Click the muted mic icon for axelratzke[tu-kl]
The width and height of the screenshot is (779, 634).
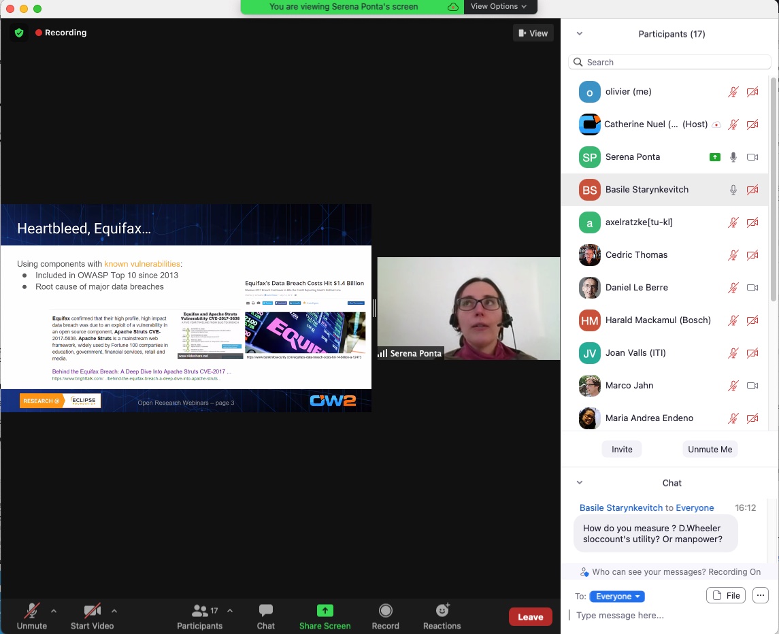click(x=733, y=222)
